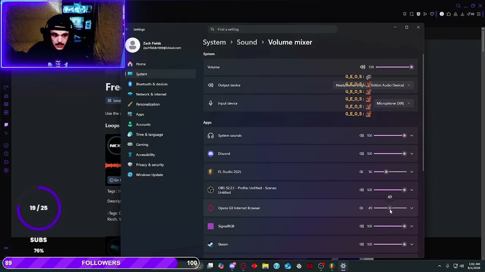Mute the master system Volume speaker icon
The width and height of the screenshot is (485, 272).
[x=363, y=67]
